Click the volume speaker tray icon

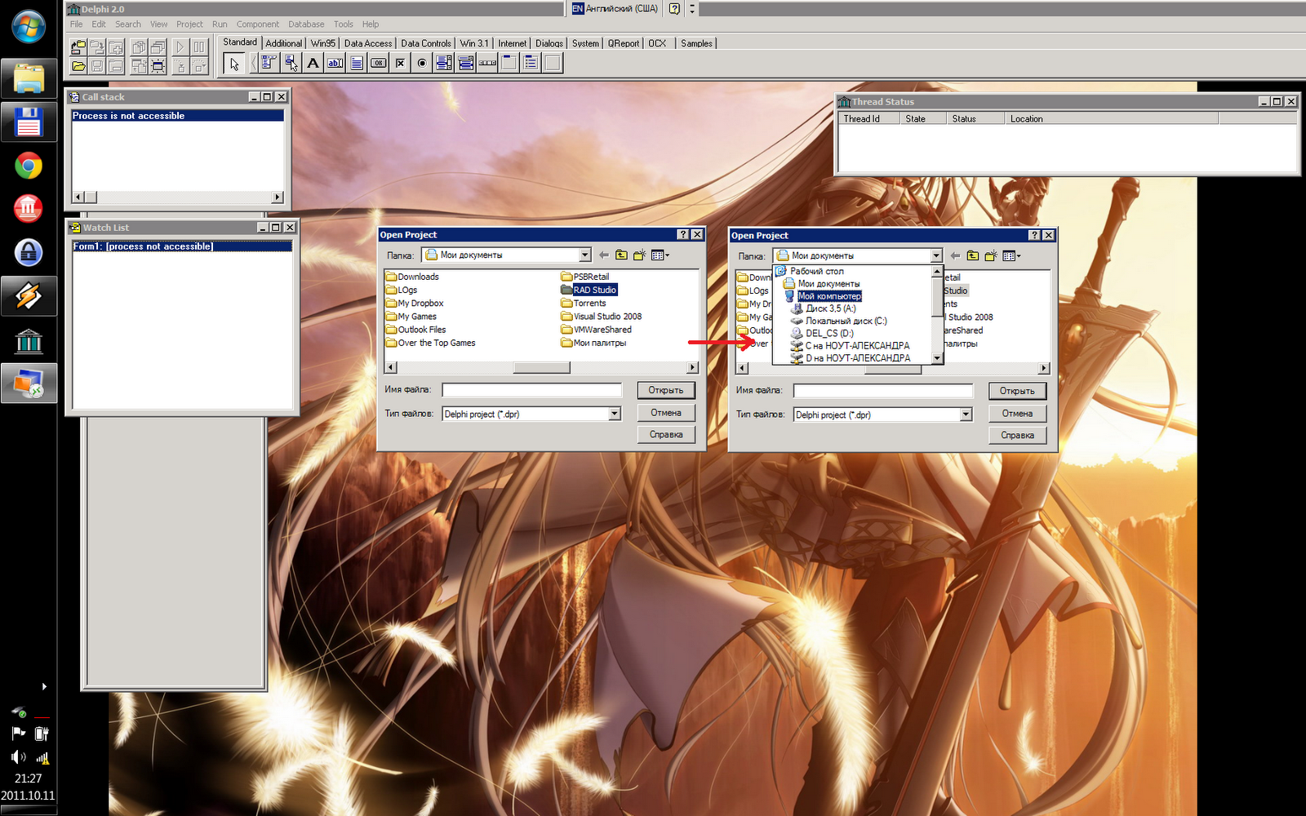coord(18,757)
